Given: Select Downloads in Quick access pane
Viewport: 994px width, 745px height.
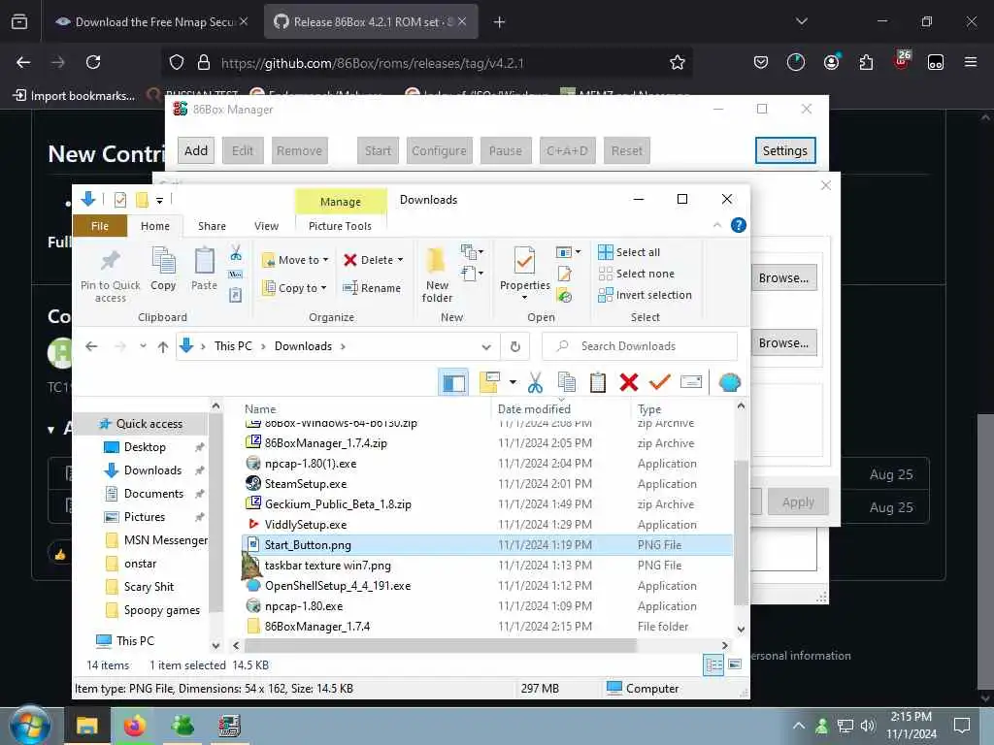Looking at the screenshot, I should (152, 470).
